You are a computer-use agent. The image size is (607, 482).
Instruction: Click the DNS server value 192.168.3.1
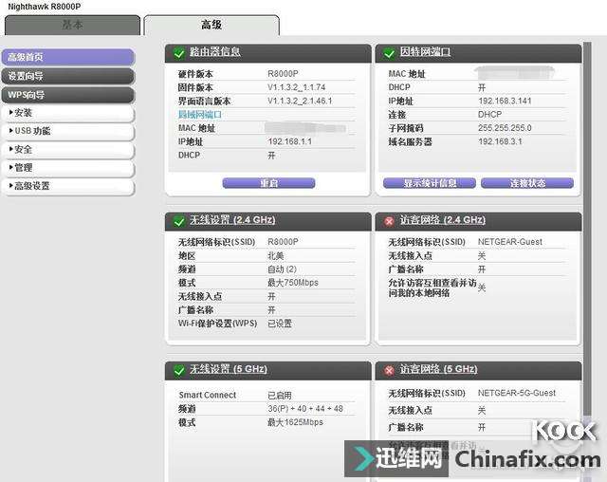click(x=500, y=141)
